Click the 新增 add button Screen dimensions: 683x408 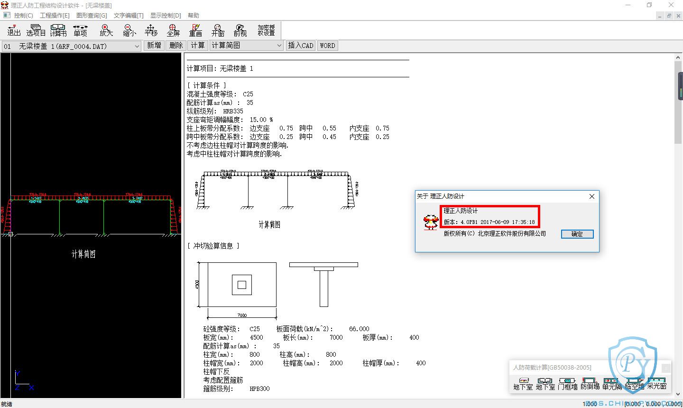(154, 46)
